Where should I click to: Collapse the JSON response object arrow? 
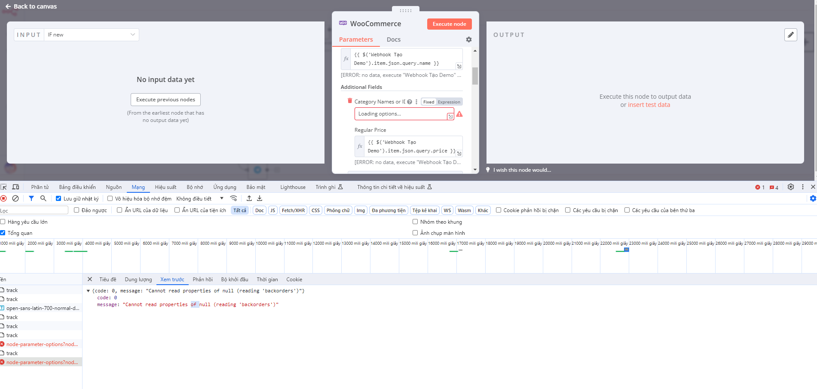coord(88,291)
